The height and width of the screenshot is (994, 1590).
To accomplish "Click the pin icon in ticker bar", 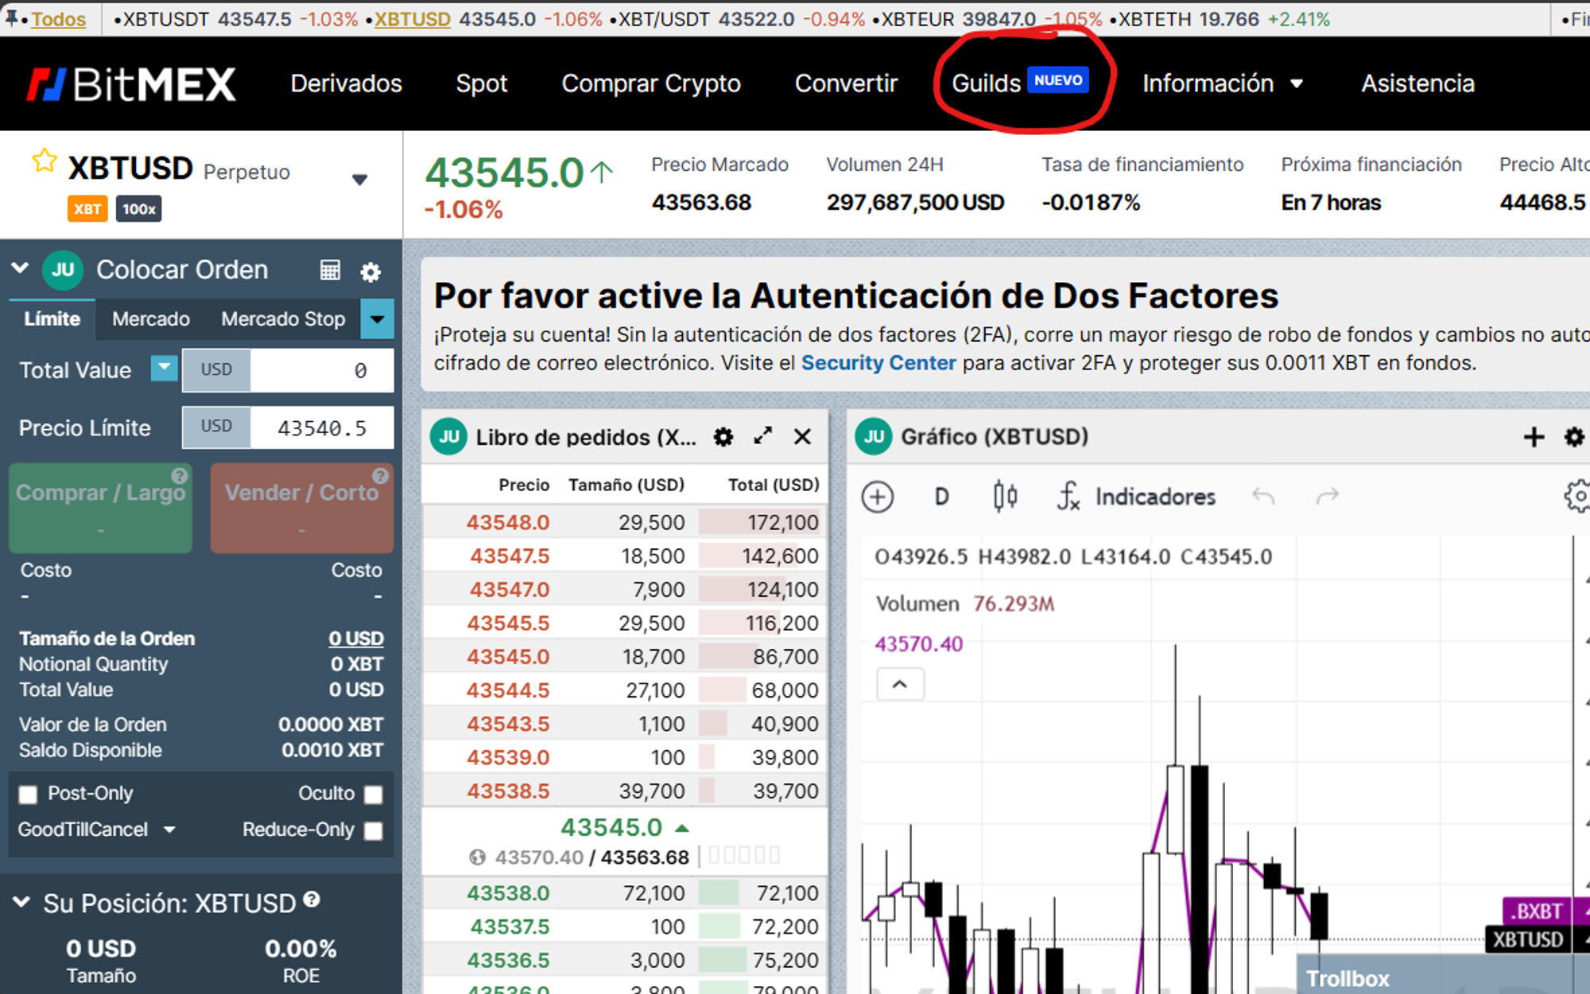I will pyautogui.click(x=11, y=18).
